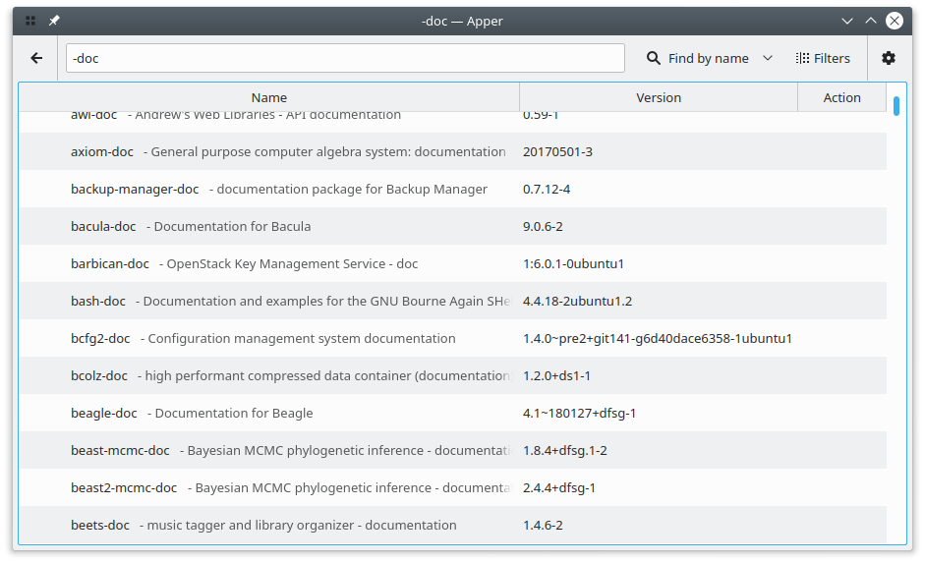Click the Action column header

click(841, 97)
